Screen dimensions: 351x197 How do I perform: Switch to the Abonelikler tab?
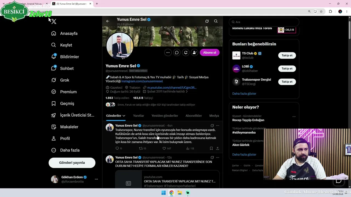pyautogui.click(x=194, y=116)
